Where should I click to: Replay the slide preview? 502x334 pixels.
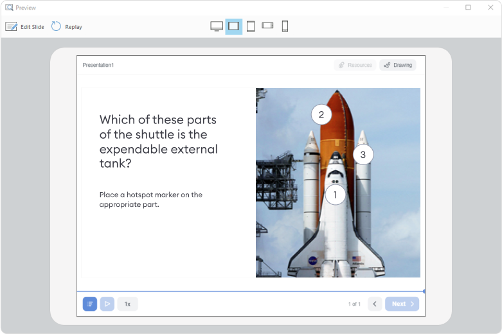[x=66, y=26]
